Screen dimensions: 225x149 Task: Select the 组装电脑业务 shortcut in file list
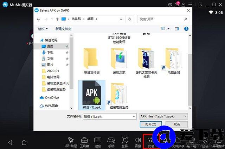(119, 96)
